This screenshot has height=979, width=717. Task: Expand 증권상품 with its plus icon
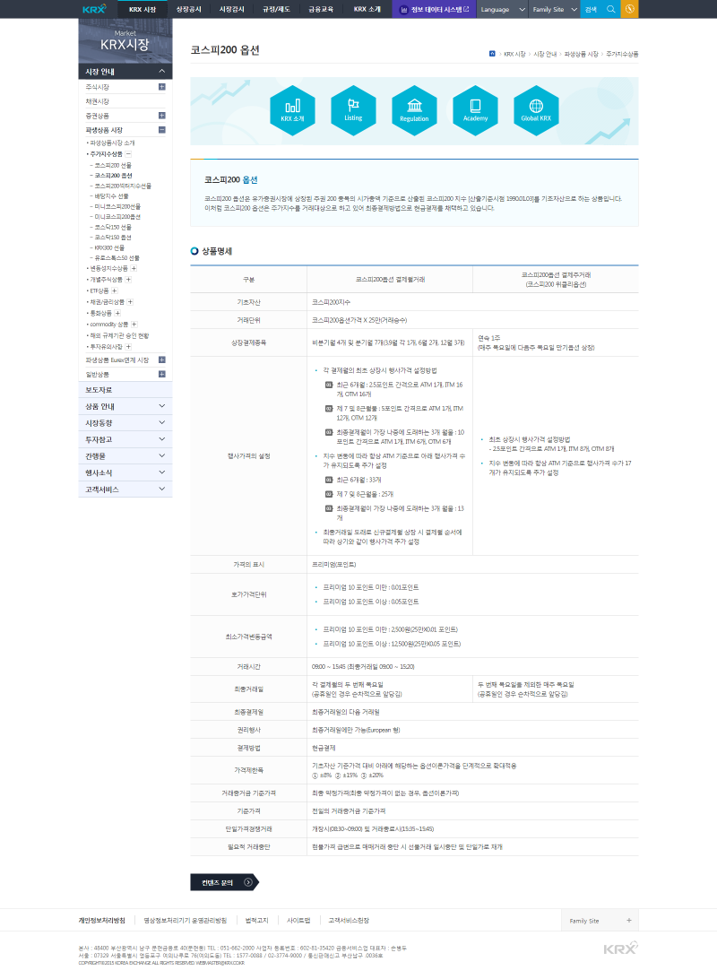[161, 116]
